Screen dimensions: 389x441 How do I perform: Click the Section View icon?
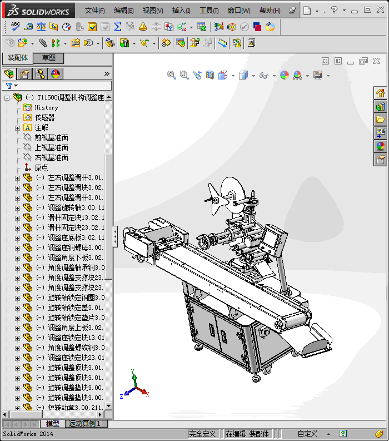click(210, 75)
